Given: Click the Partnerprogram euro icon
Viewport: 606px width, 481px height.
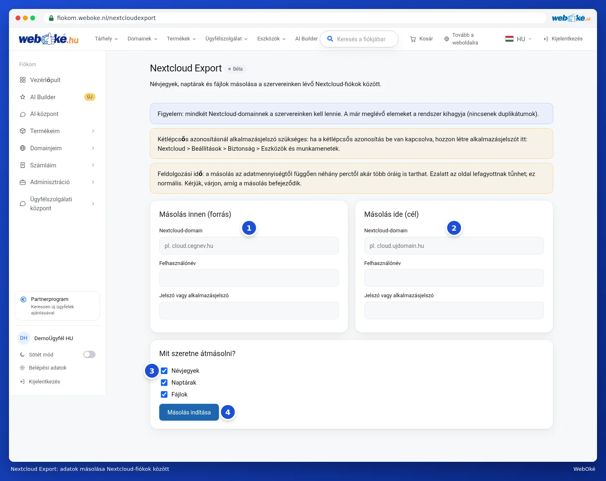Looking at the screenshot, I should pyautogui.click(x=24, y=299).
